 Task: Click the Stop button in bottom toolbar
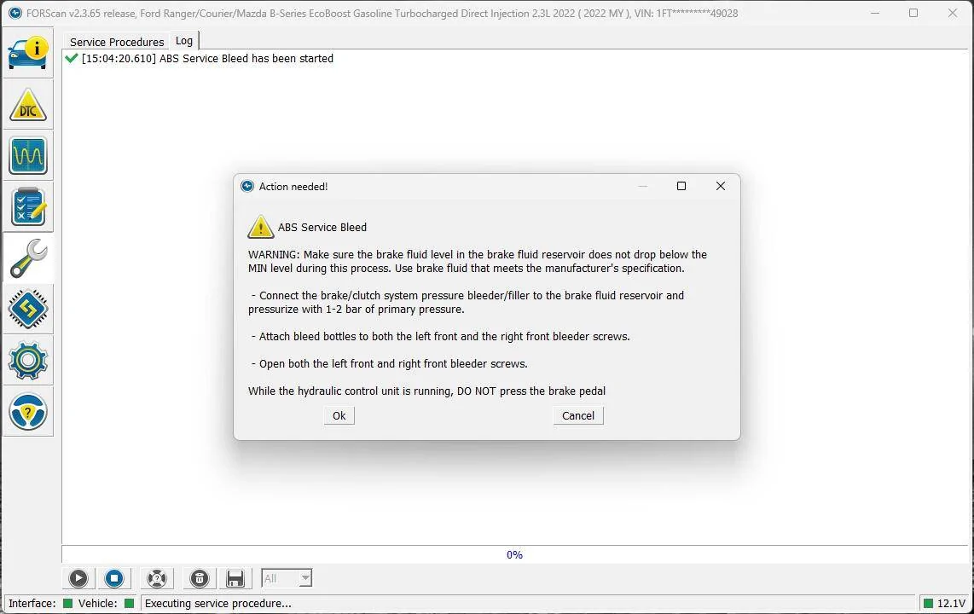[x=114, y=579]
